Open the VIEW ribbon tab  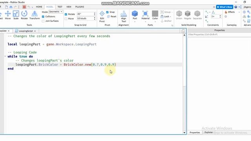tap(69, 7)
